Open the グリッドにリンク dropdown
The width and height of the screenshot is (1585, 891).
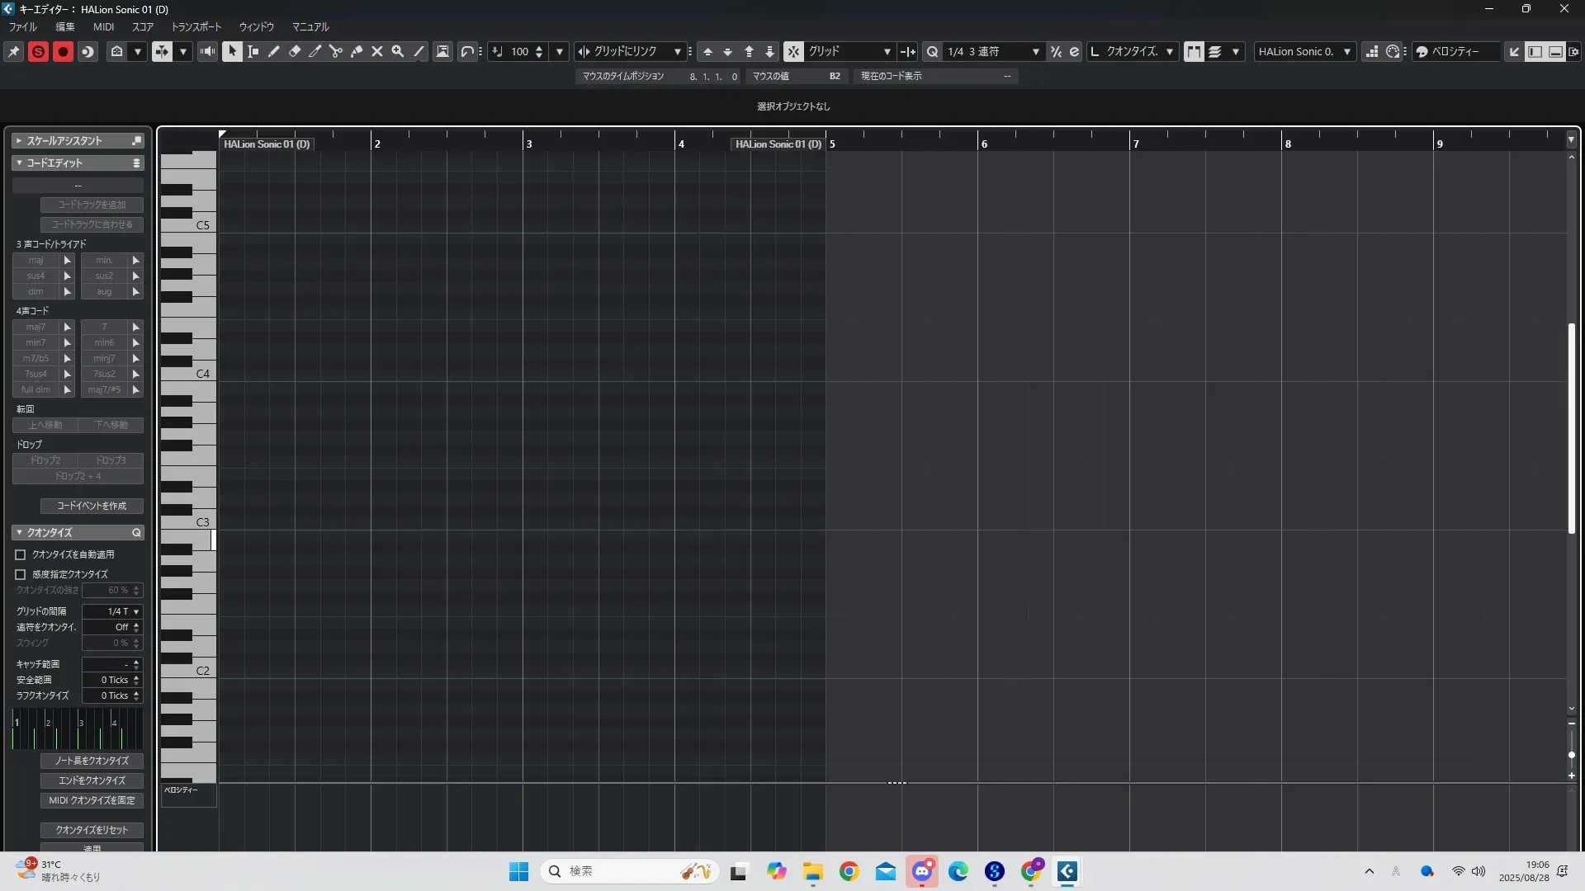pyautogui.click(x=632, y=51)
